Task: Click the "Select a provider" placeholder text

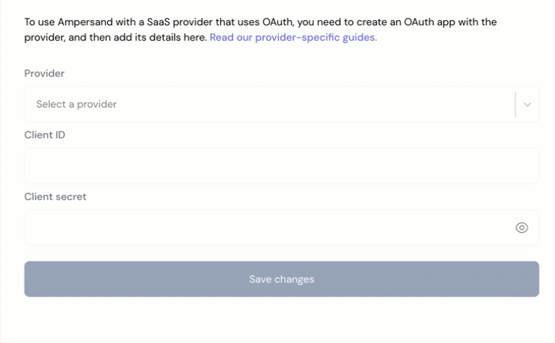Action: pos(77,104)
